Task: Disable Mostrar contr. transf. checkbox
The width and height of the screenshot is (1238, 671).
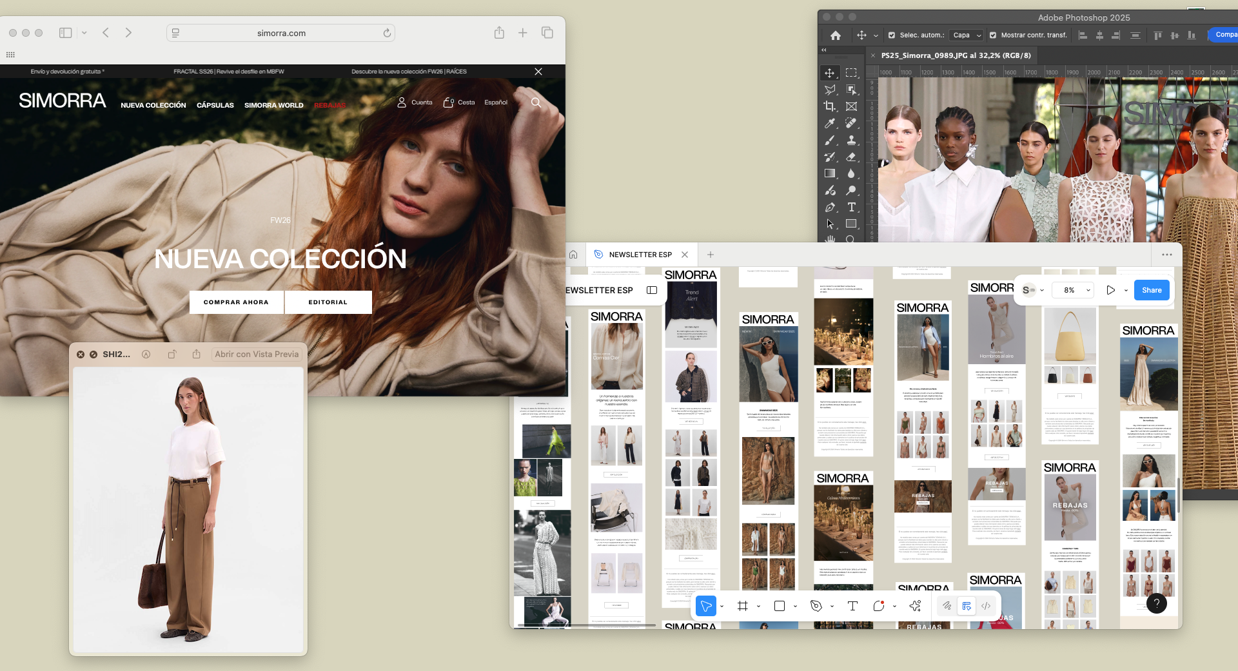Action: tap(993, 35)
